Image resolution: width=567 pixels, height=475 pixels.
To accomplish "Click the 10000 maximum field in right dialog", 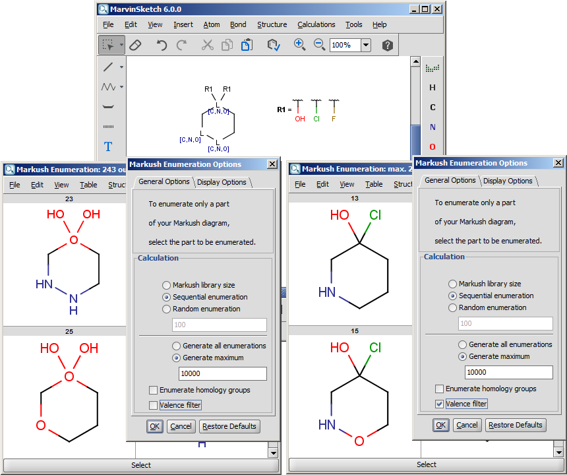I will pyautogui.click(x=508, y=372).
